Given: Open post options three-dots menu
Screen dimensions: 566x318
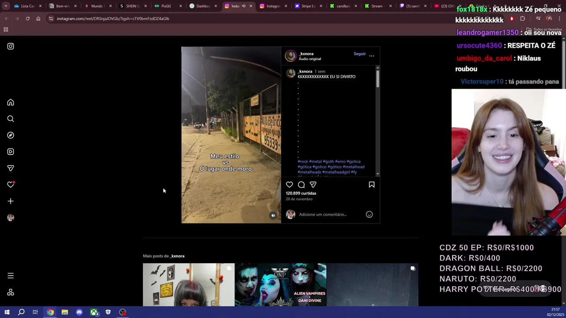Looking at the screenshot, I should pyautogui.click(x=371, y=56).
